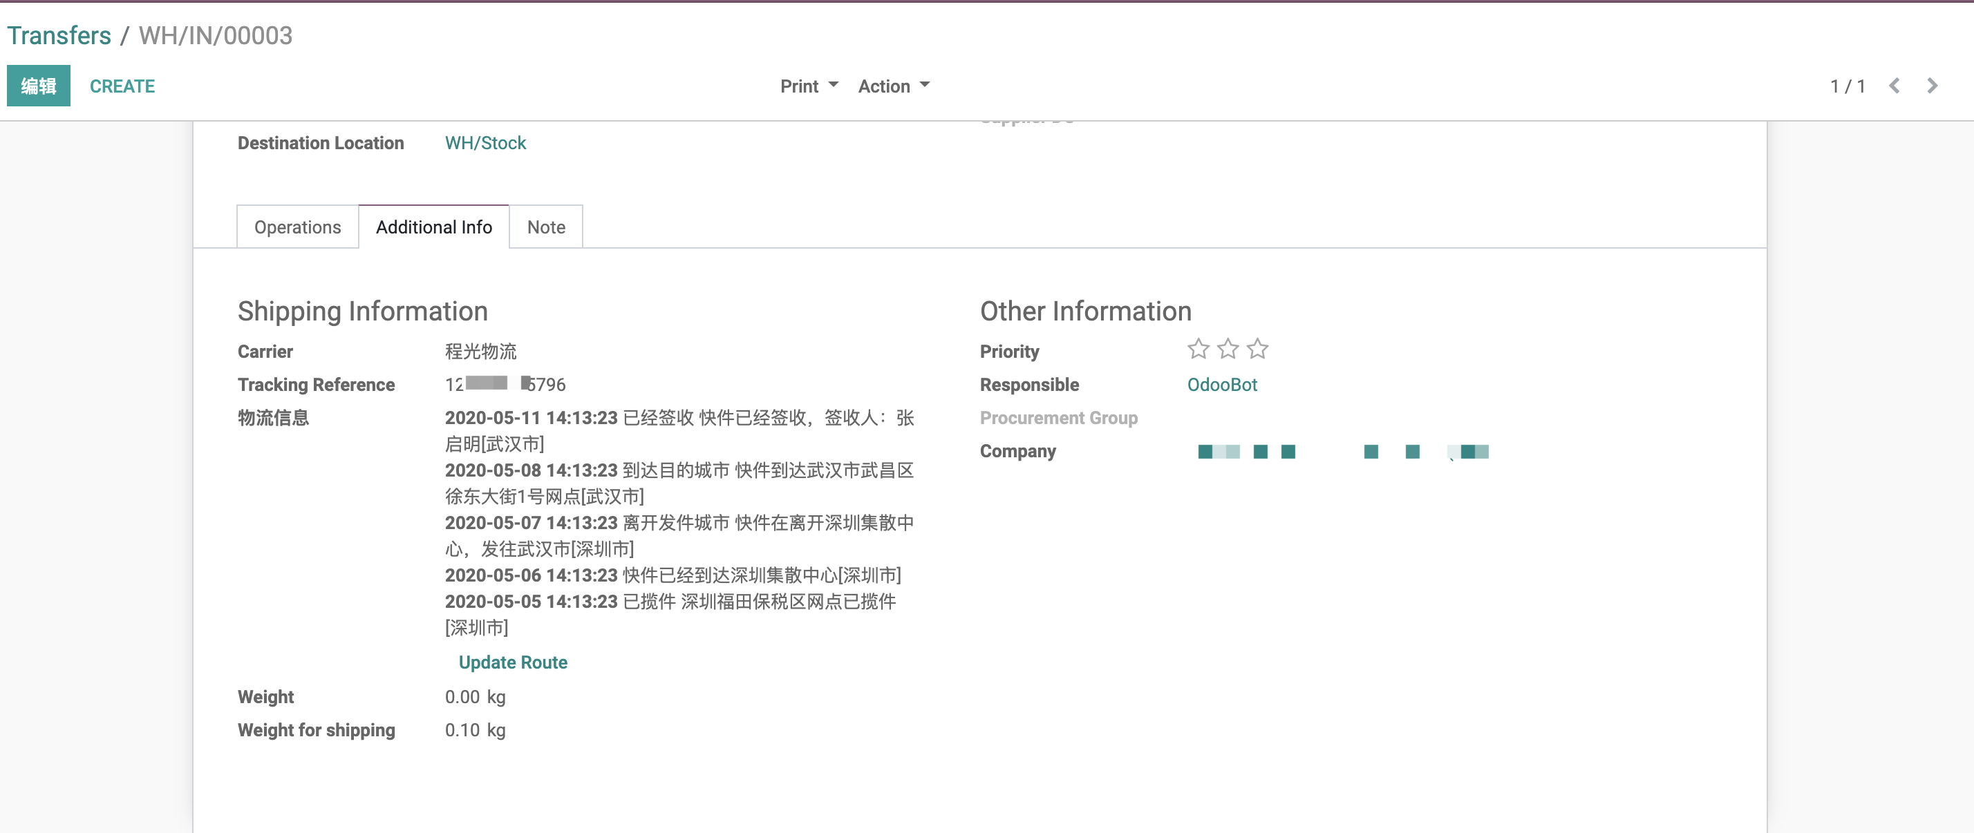Click the Tracking Reference number
Screen dimensions: 1974x833
(505, 384)
